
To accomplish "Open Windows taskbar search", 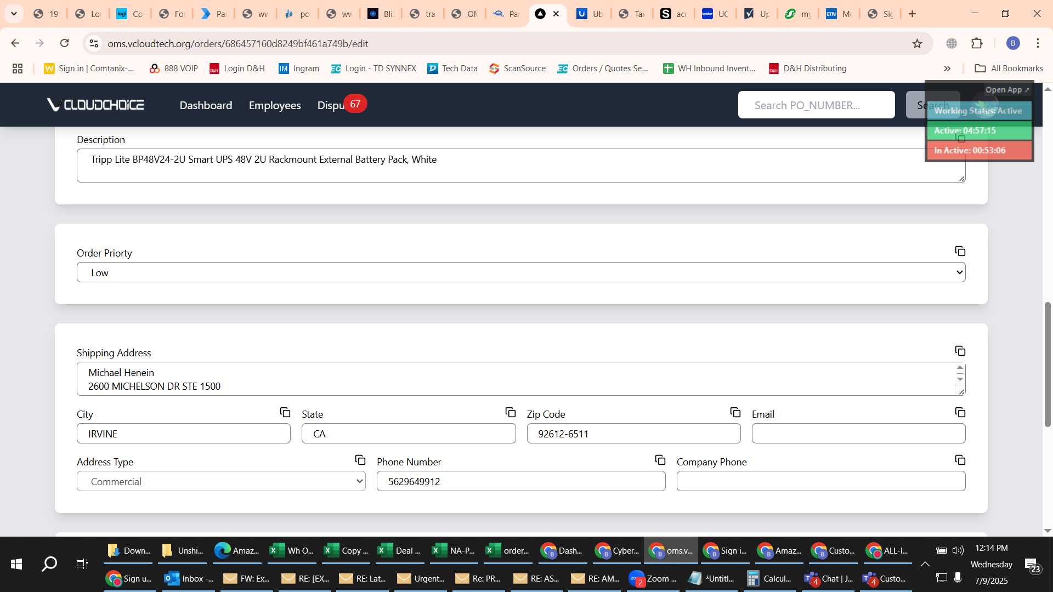I will (49, 563).
